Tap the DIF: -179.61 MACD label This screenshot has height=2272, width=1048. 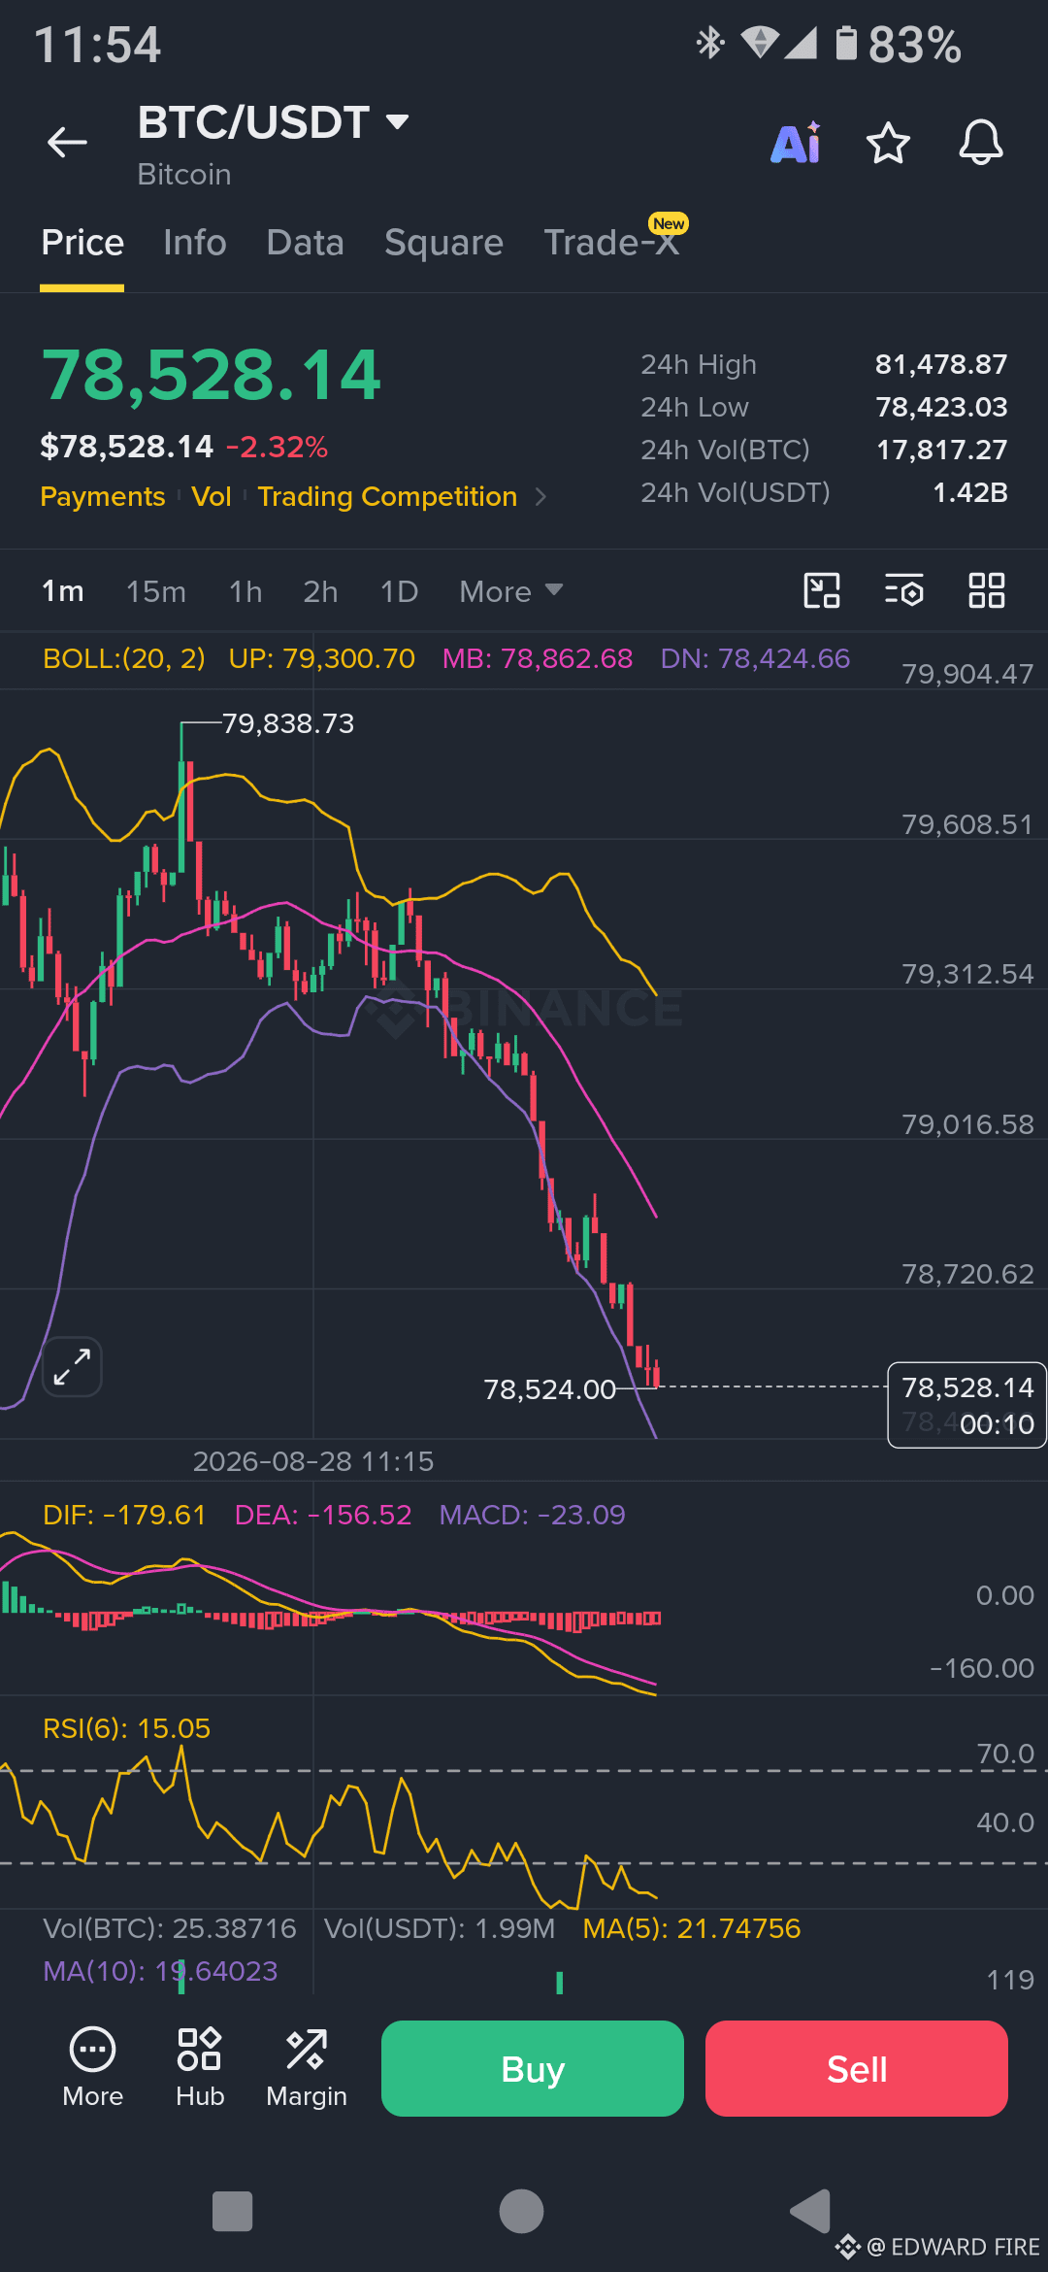click(125, 1515)
